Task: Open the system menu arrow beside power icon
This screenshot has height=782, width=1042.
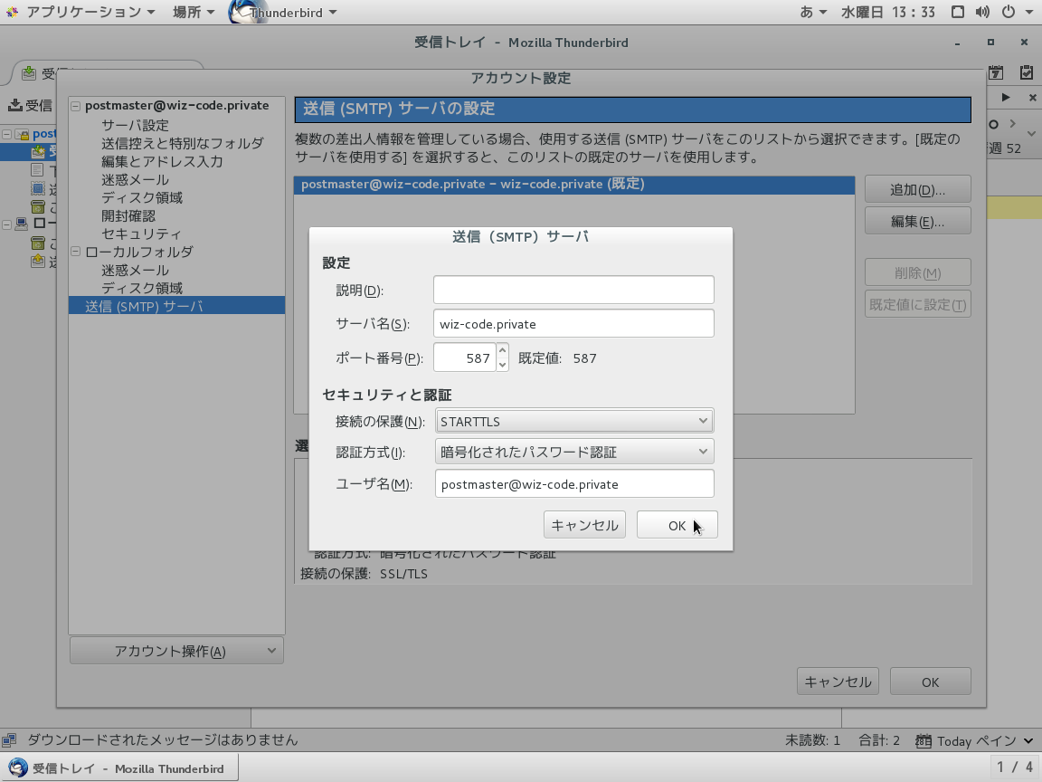Action: pos(1028,12)
